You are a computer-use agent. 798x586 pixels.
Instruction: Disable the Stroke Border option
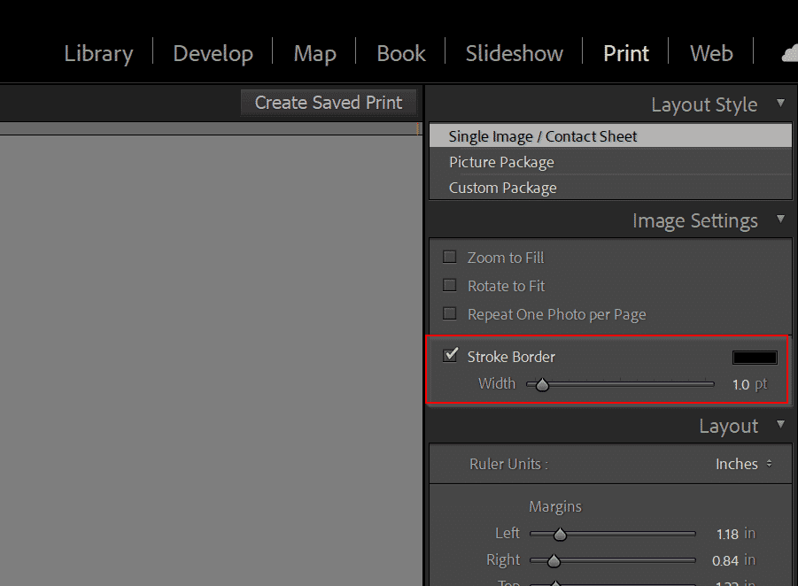click(450, 354)
